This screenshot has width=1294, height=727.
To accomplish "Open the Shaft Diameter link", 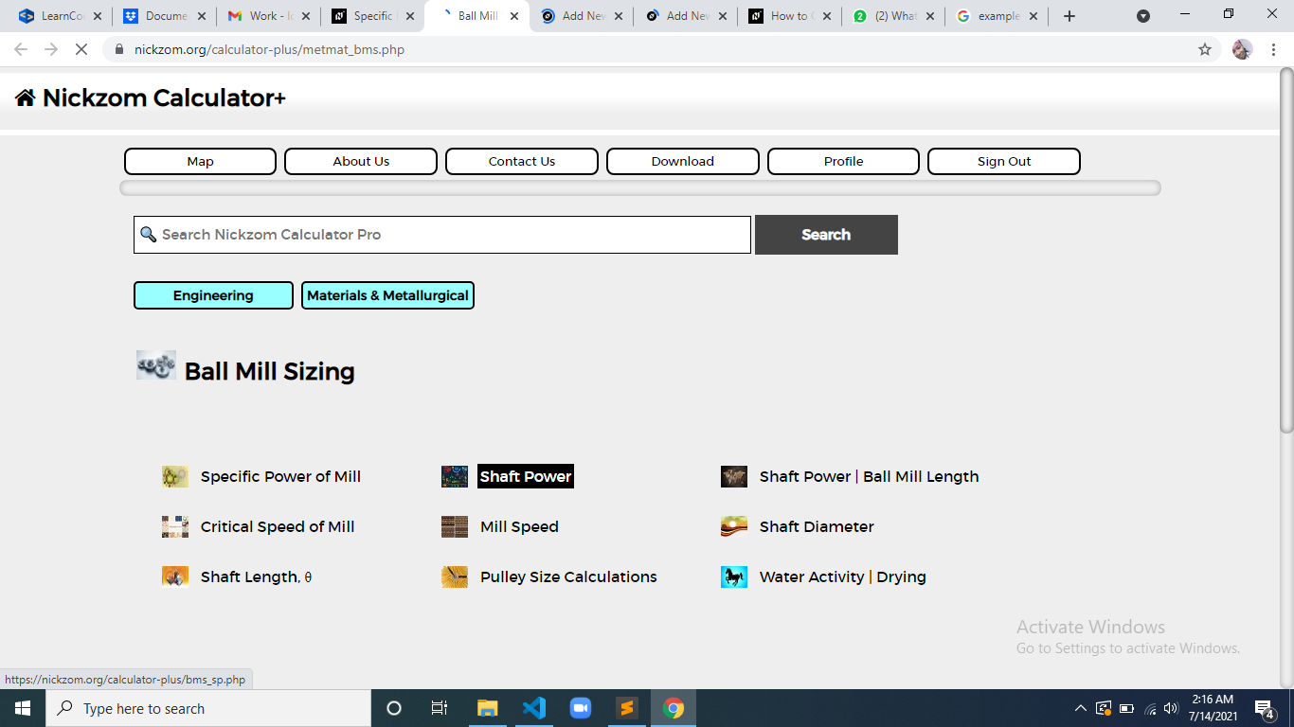I will (x=817, y=526).
